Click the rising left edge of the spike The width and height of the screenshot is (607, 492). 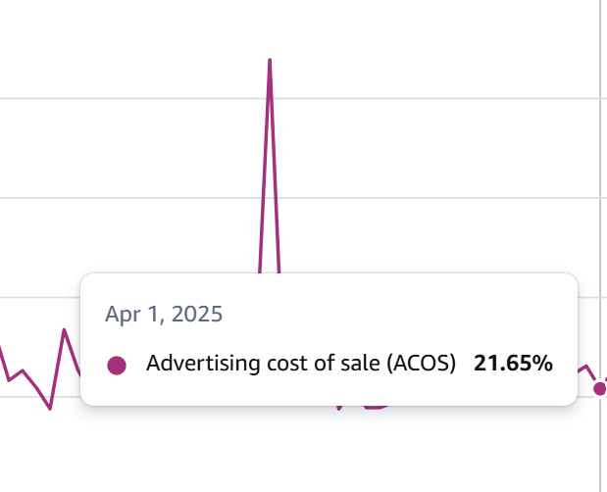pyautogui.click(x=265, y=167)
